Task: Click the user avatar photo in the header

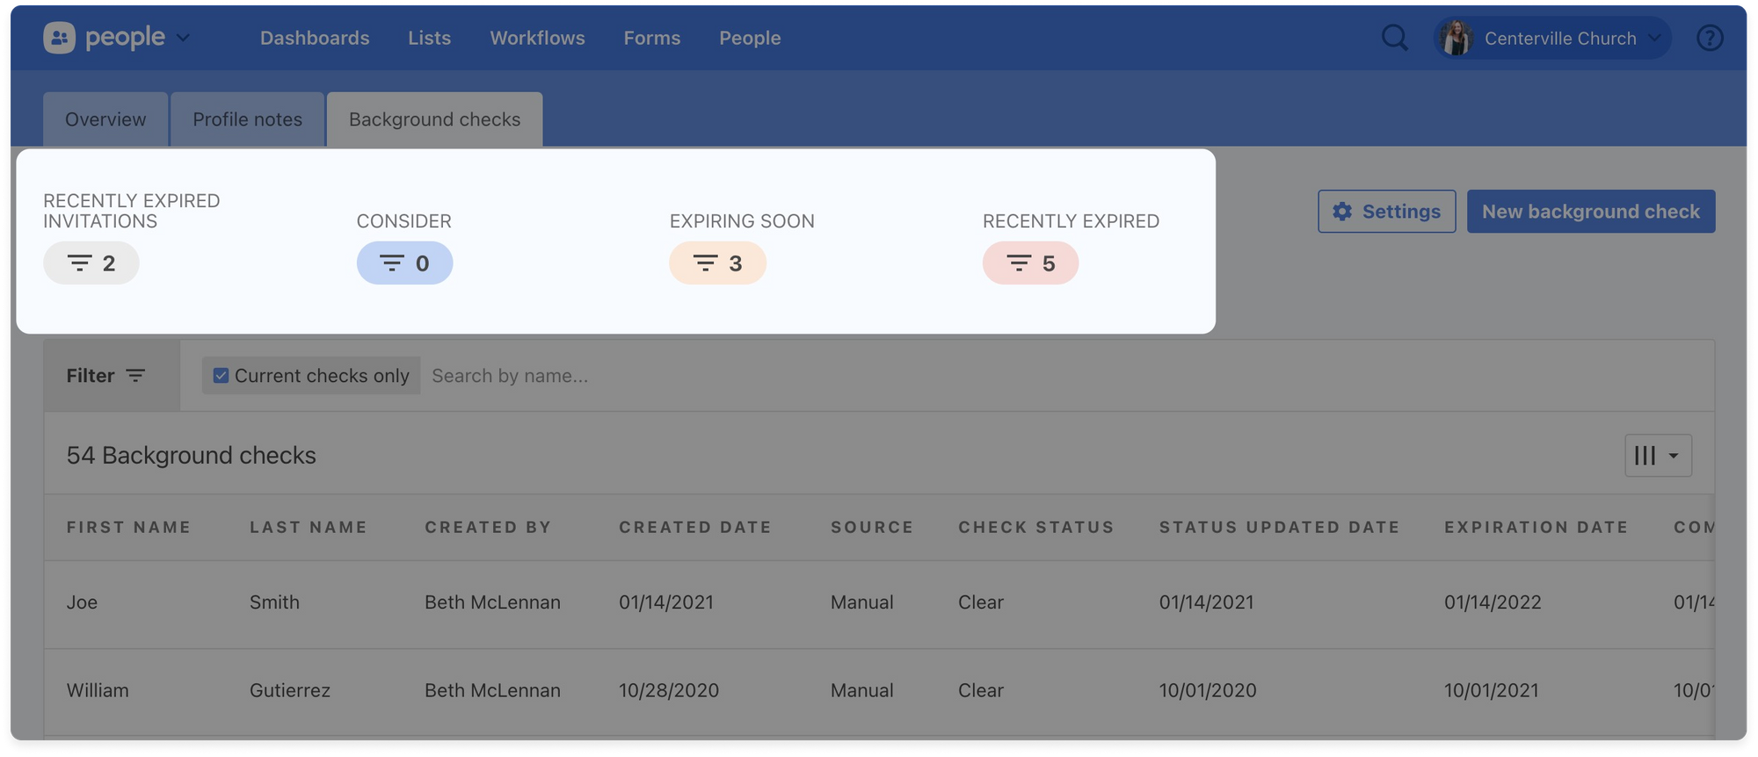Action: (x=1457, y=38)
